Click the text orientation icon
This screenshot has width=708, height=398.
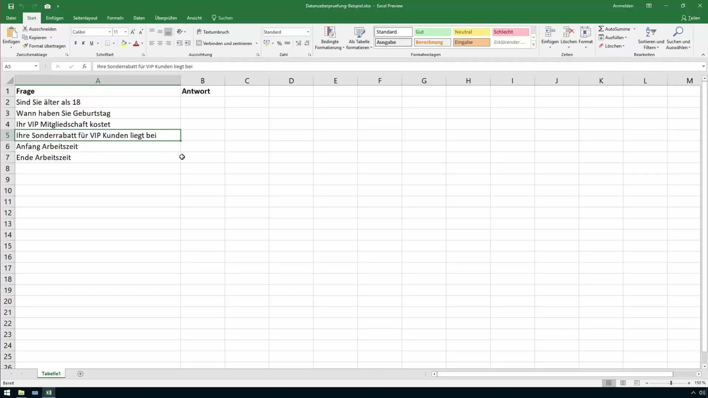[x=180, y=32]
